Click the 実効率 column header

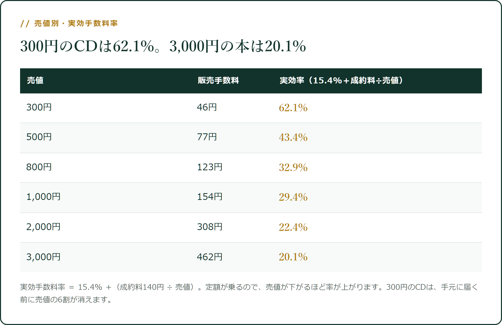(x=341, y=80)
